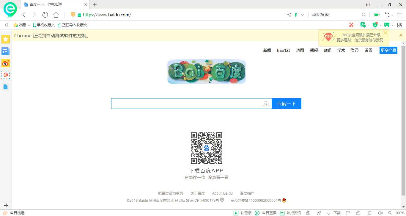Click the green yen shield extension icon
406x216 pixels.
(375, 25)
